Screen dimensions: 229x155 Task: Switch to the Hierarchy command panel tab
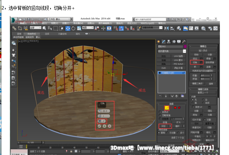tap(169, 42)
